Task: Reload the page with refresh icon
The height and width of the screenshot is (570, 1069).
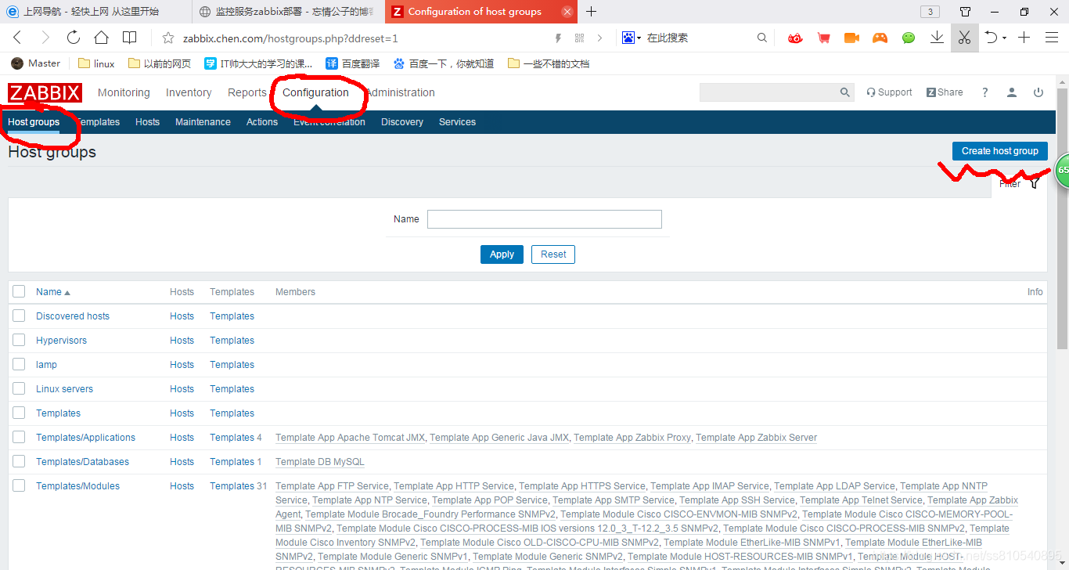Action: [73, 38]
